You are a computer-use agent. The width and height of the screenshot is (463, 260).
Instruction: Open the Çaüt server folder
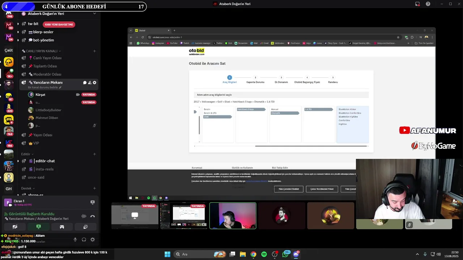tap(9, 50)
